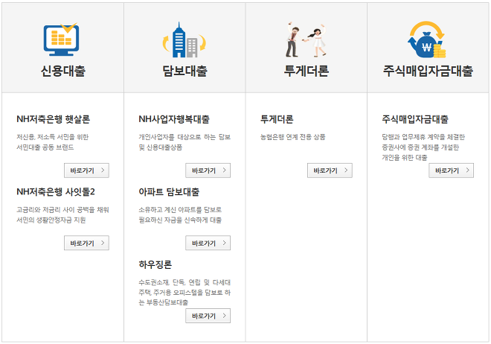Select the NH사업자행복대출 product title
The height and width of the screenshot is (344, 491).
[174, 119]
